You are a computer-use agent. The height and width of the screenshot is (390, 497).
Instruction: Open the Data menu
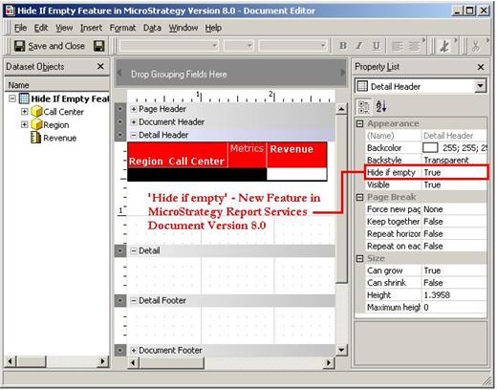[152, 28]
